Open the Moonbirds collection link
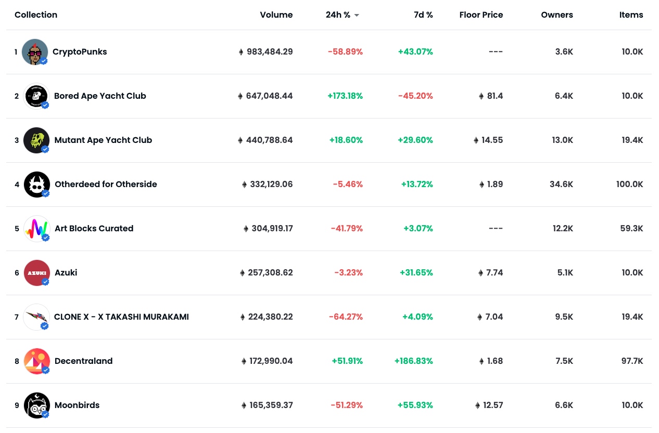Screen dimensions: 659x433 77,405
